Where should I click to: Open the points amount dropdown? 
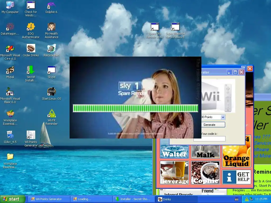tap(223, 117)
